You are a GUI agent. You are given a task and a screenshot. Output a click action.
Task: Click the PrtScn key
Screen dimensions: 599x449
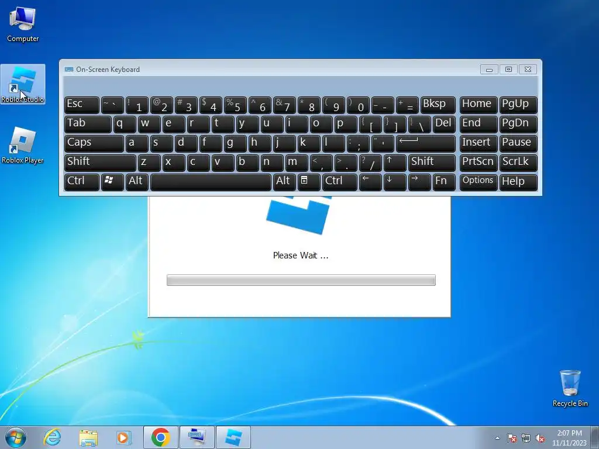(478, 163)
